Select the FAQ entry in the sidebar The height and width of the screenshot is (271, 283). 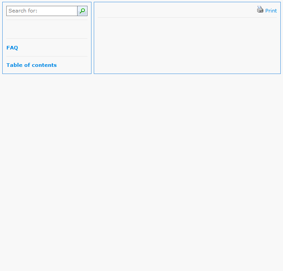[x=12, y=48]
